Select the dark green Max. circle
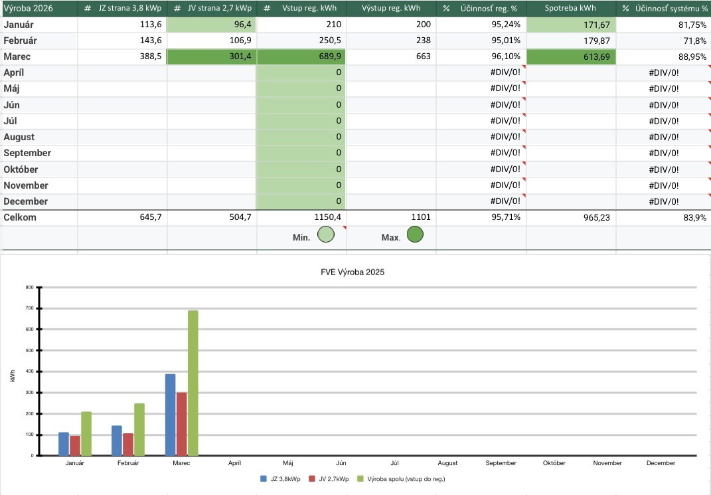711x495 pixels. point(415,235)
